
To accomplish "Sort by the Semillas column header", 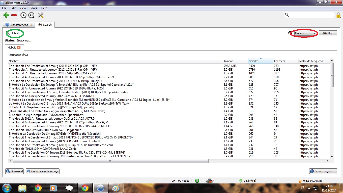I will click(261, 61).
